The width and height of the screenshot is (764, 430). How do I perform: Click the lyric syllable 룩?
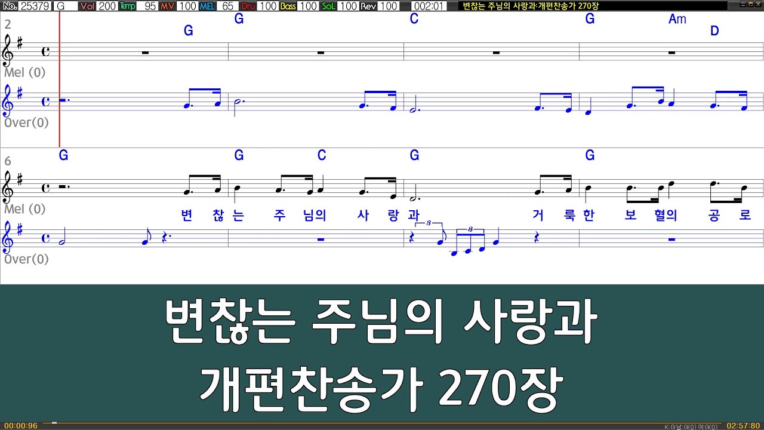coord(569,216)
